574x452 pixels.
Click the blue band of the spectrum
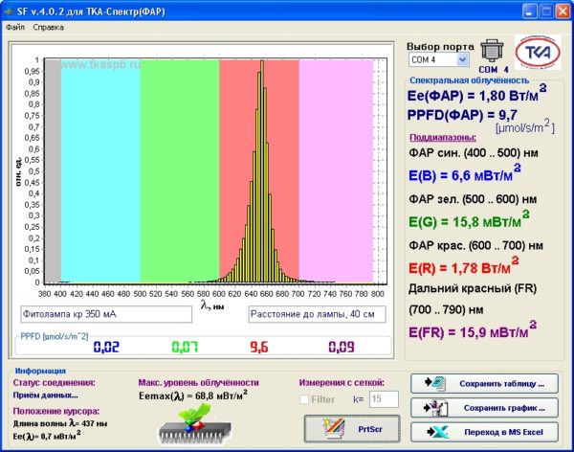(x=100, y=170)
